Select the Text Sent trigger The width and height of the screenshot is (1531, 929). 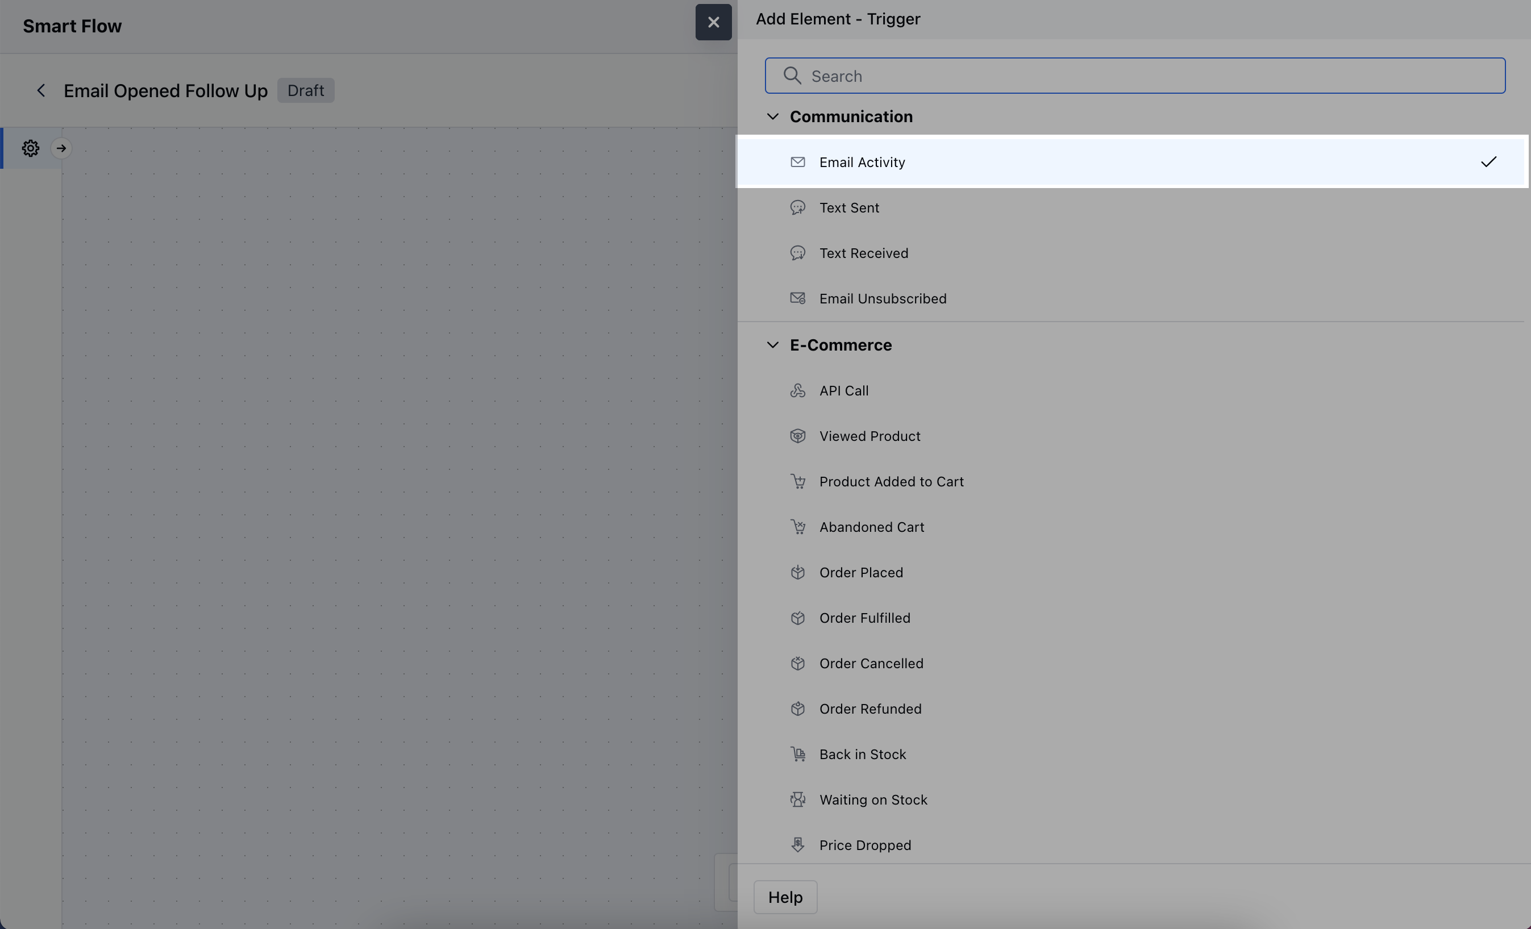click(x=849, y=207)
